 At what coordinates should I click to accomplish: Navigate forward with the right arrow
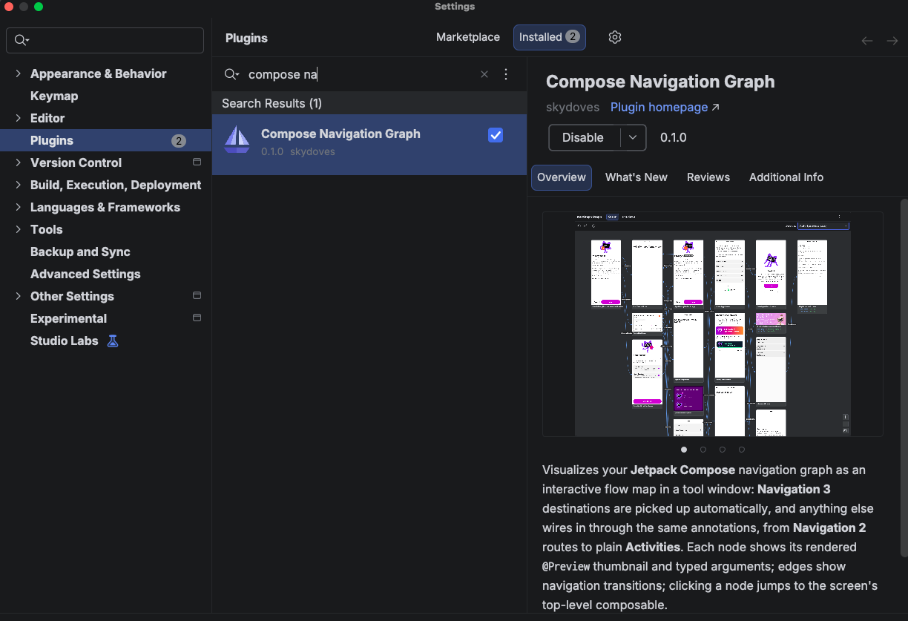click(x=892, y=41)
